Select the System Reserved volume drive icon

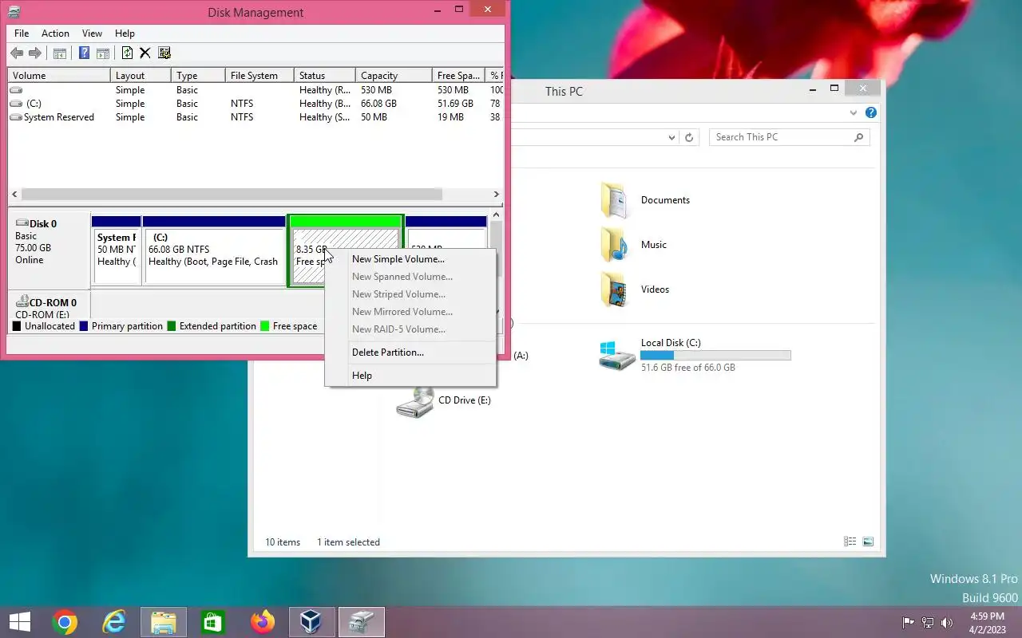coord(16,117)
